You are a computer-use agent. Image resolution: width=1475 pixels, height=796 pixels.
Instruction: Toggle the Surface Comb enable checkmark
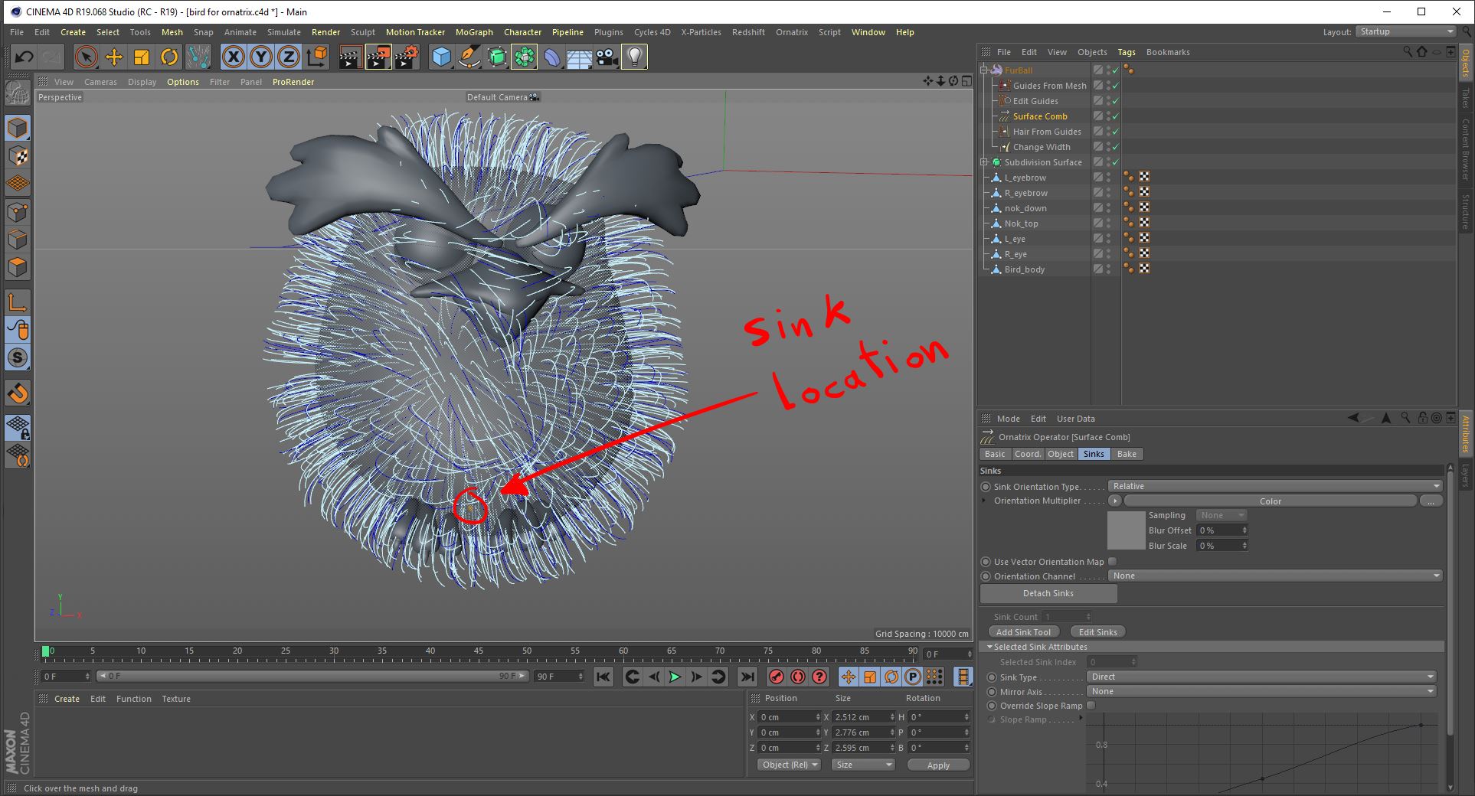1115,116
